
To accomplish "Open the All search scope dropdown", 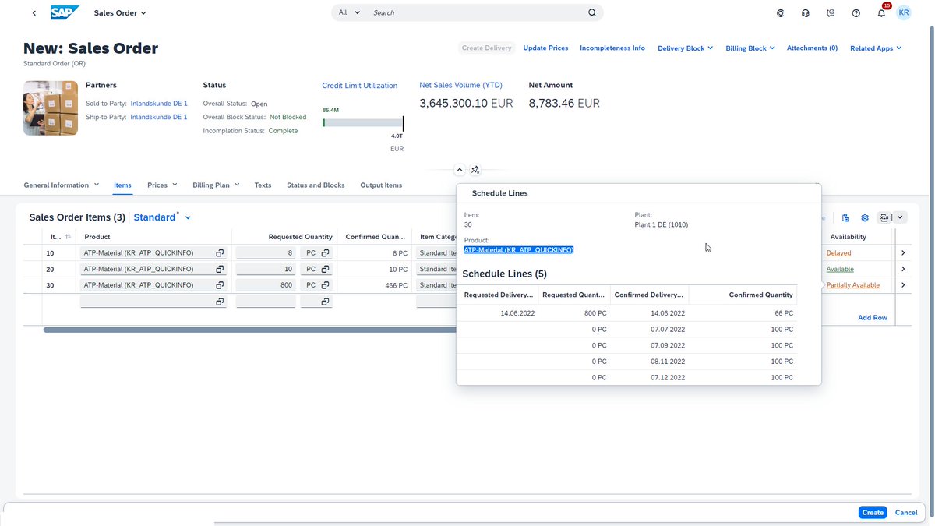I will point(349,12).
